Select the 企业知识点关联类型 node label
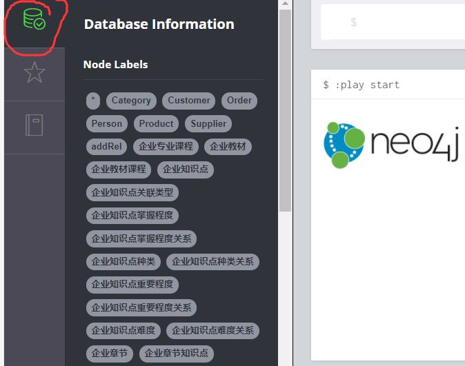This screenshot has height=366, width=465. click(x=132, y=192)
